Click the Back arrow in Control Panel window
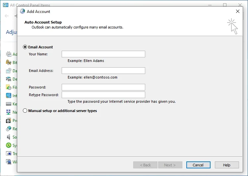 (x=7, y=16)
